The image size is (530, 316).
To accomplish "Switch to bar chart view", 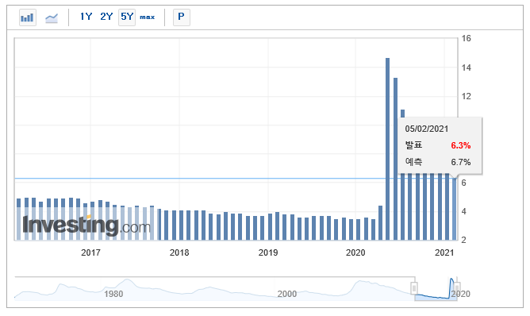I will 28,17.
